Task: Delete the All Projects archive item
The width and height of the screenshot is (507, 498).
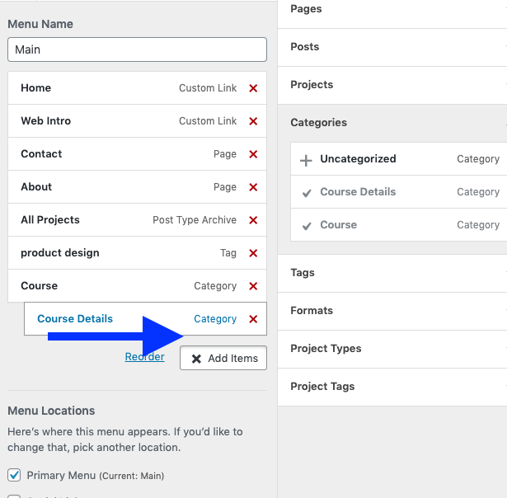Action: click(253, 220)
